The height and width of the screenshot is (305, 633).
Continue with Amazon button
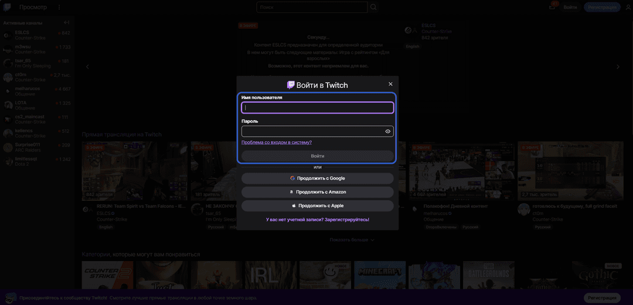317,192
